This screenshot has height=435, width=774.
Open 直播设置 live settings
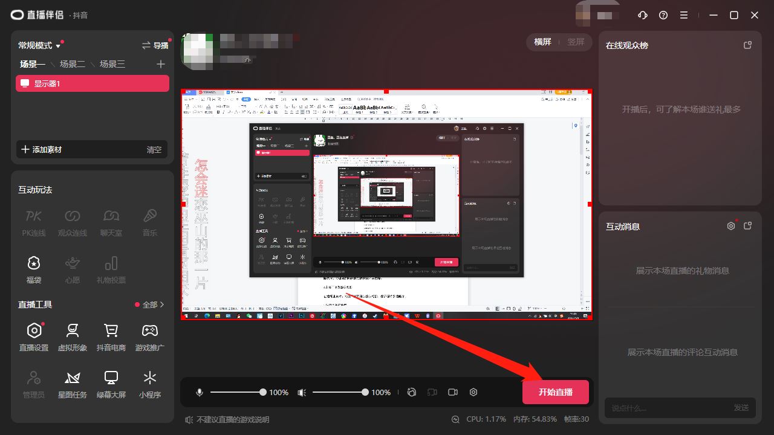pos(34,337)
